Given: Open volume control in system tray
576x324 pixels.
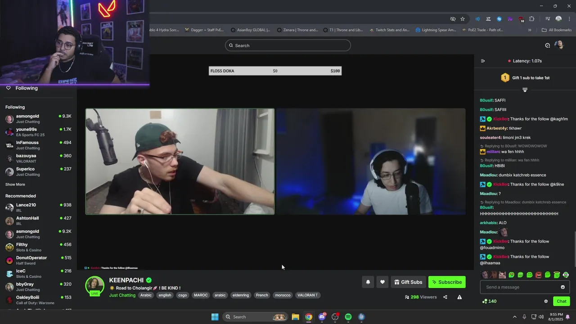Looking at the screenshot, I should pyautogui.click(x=541, y=317).
